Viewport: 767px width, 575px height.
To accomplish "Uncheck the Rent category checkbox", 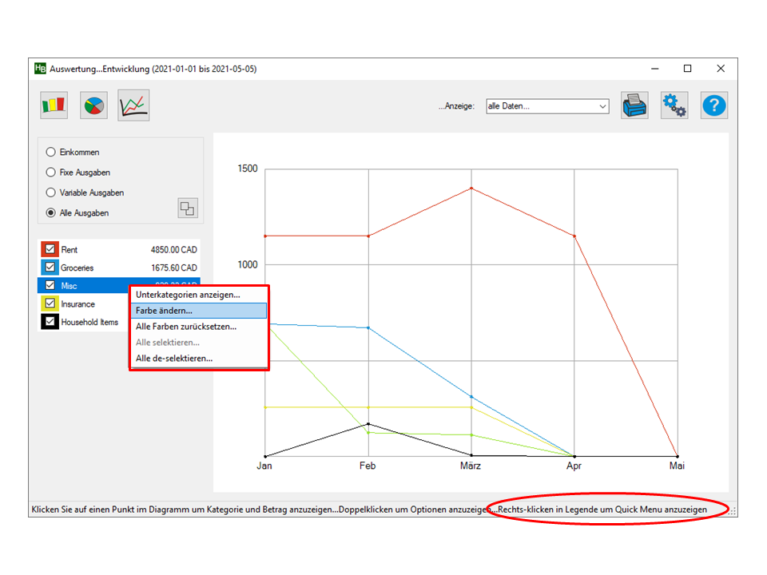I will coord(50,249).
